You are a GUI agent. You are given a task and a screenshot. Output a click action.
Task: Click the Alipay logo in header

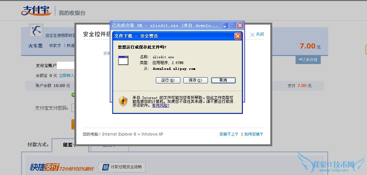click(x=36, y=11)
